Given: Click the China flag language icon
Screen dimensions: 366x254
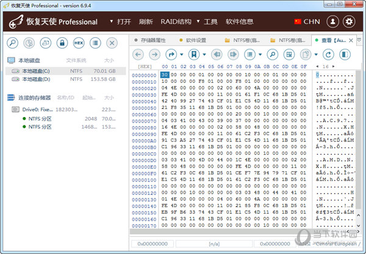Looking at the screenshot, I should [298, 22].
